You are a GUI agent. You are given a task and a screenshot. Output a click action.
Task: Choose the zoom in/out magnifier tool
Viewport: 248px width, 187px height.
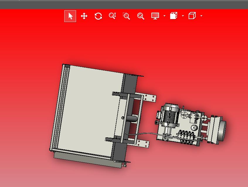point(113,16)
